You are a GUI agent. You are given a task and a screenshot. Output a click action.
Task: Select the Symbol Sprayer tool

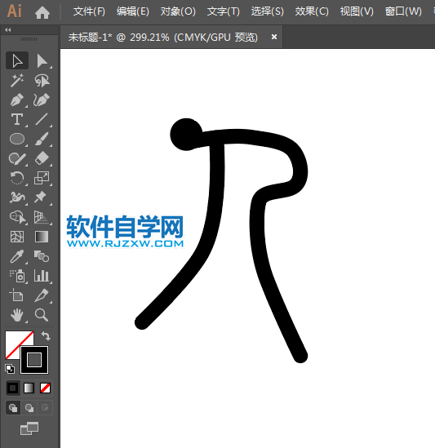[17, 276]
